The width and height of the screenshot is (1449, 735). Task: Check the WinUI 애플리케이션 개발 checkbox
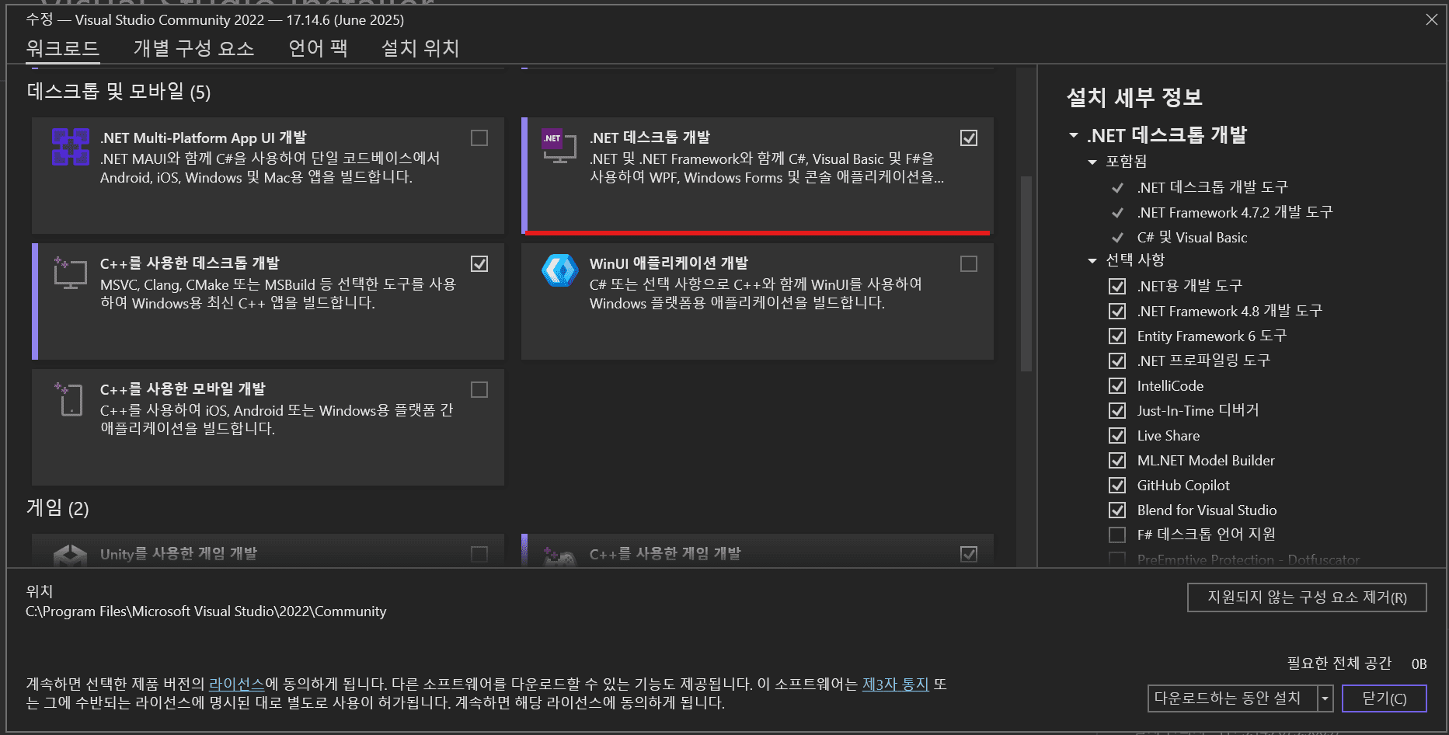(x=969, y=263)
